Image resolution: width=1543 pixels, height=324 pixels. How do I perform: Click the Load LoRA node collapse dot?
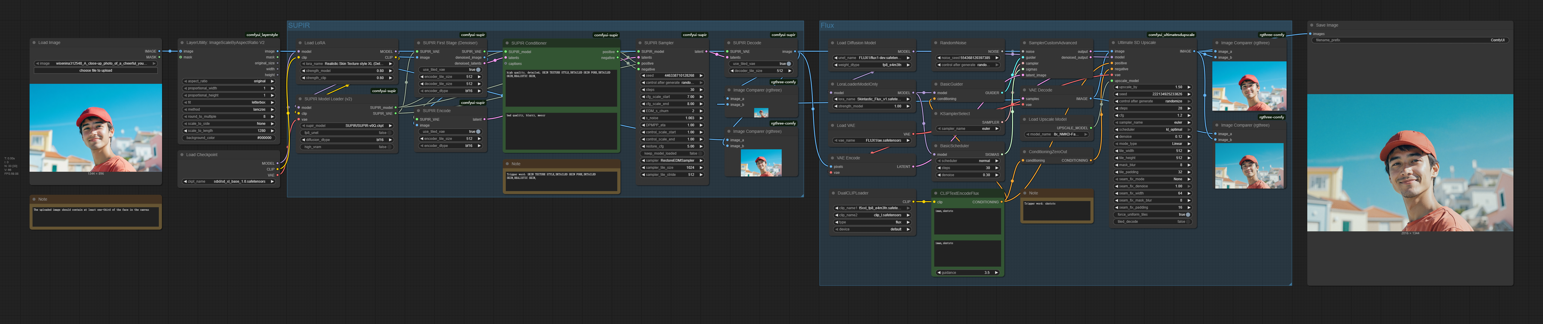(300, 43)
